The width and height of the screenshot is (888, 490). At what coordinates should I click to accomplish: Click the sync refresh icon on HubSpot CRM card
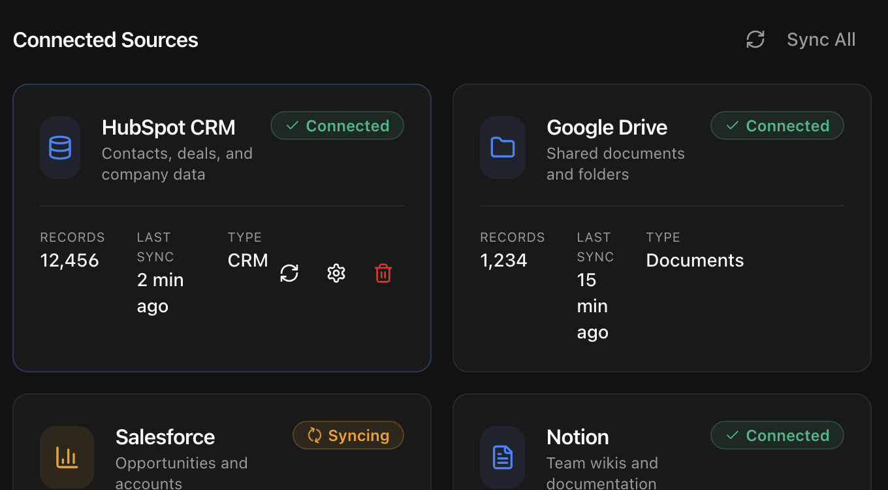pos(289,273)
